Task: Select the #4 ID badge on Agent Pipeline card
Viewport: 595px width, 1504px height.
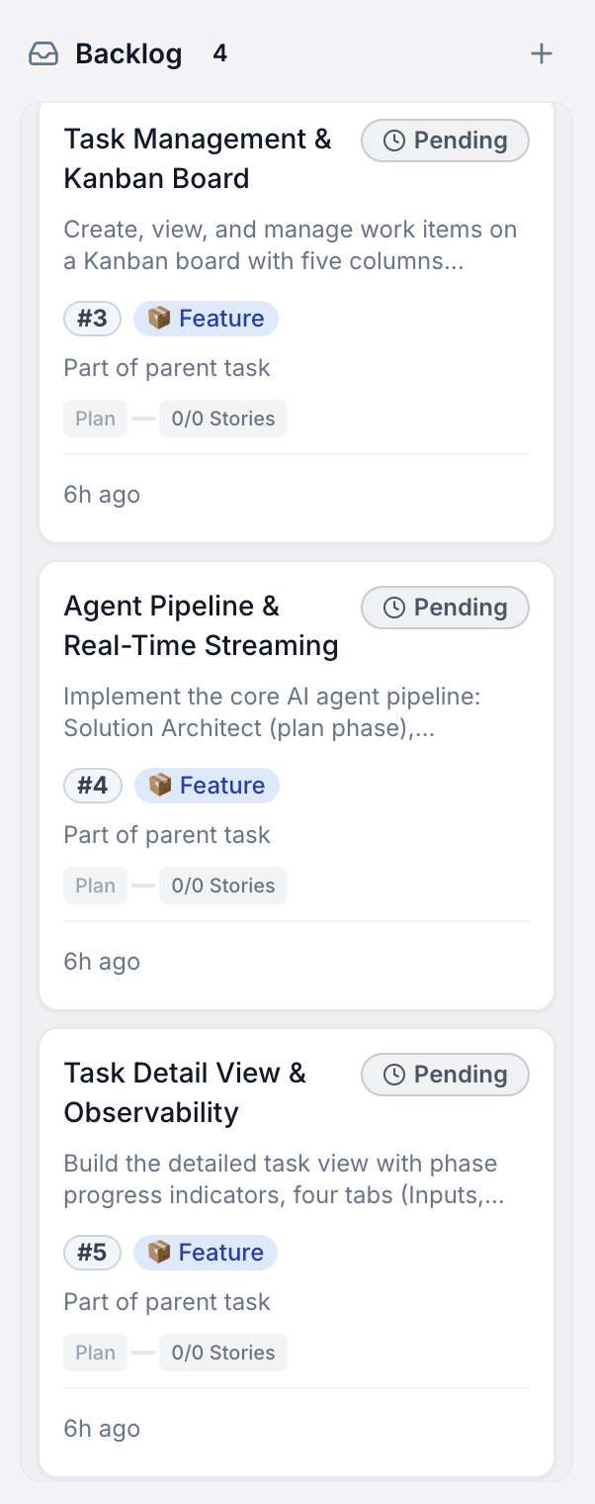Action: tap(92, 785)
